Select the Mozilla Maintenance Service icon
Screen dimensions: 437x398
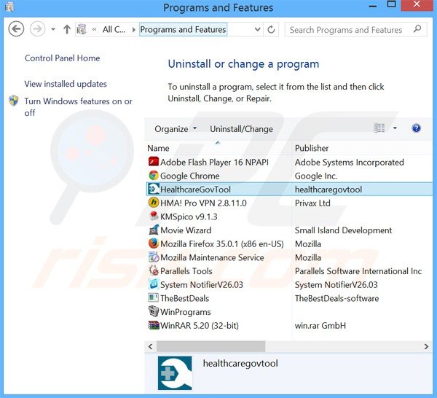154,257
